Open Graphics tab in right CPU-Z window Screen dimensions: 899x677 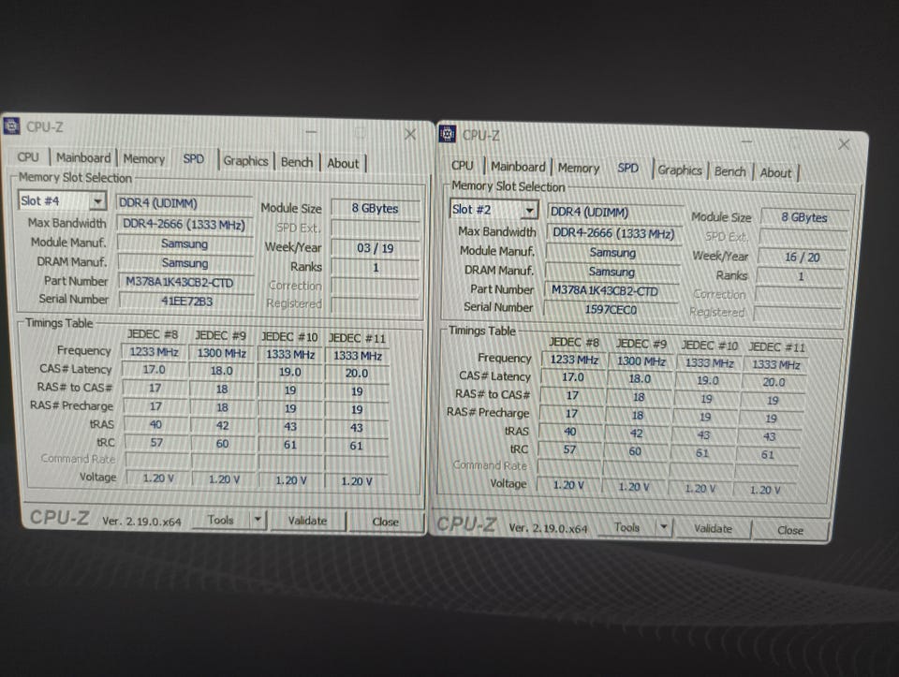(x=680, y=170)
